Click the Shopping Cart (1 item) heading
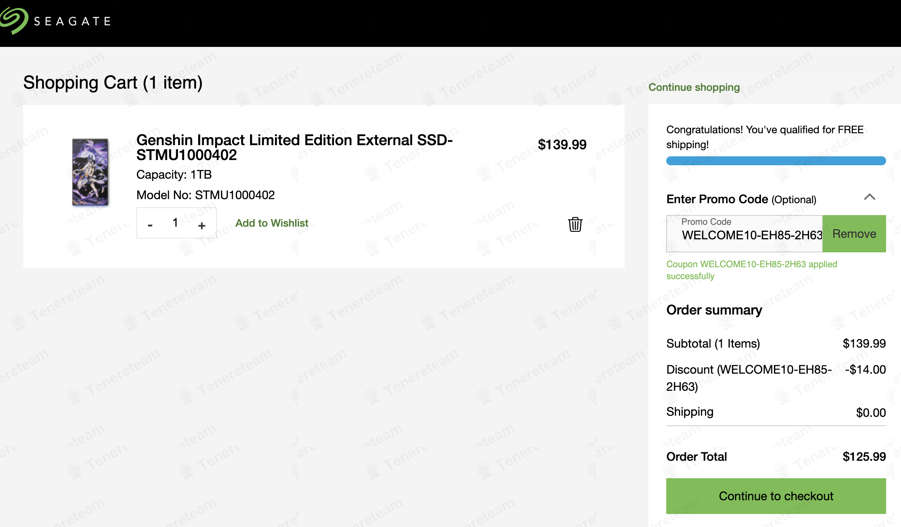The width and height of the screenshot is (901, 527). (x=113, y=82)
